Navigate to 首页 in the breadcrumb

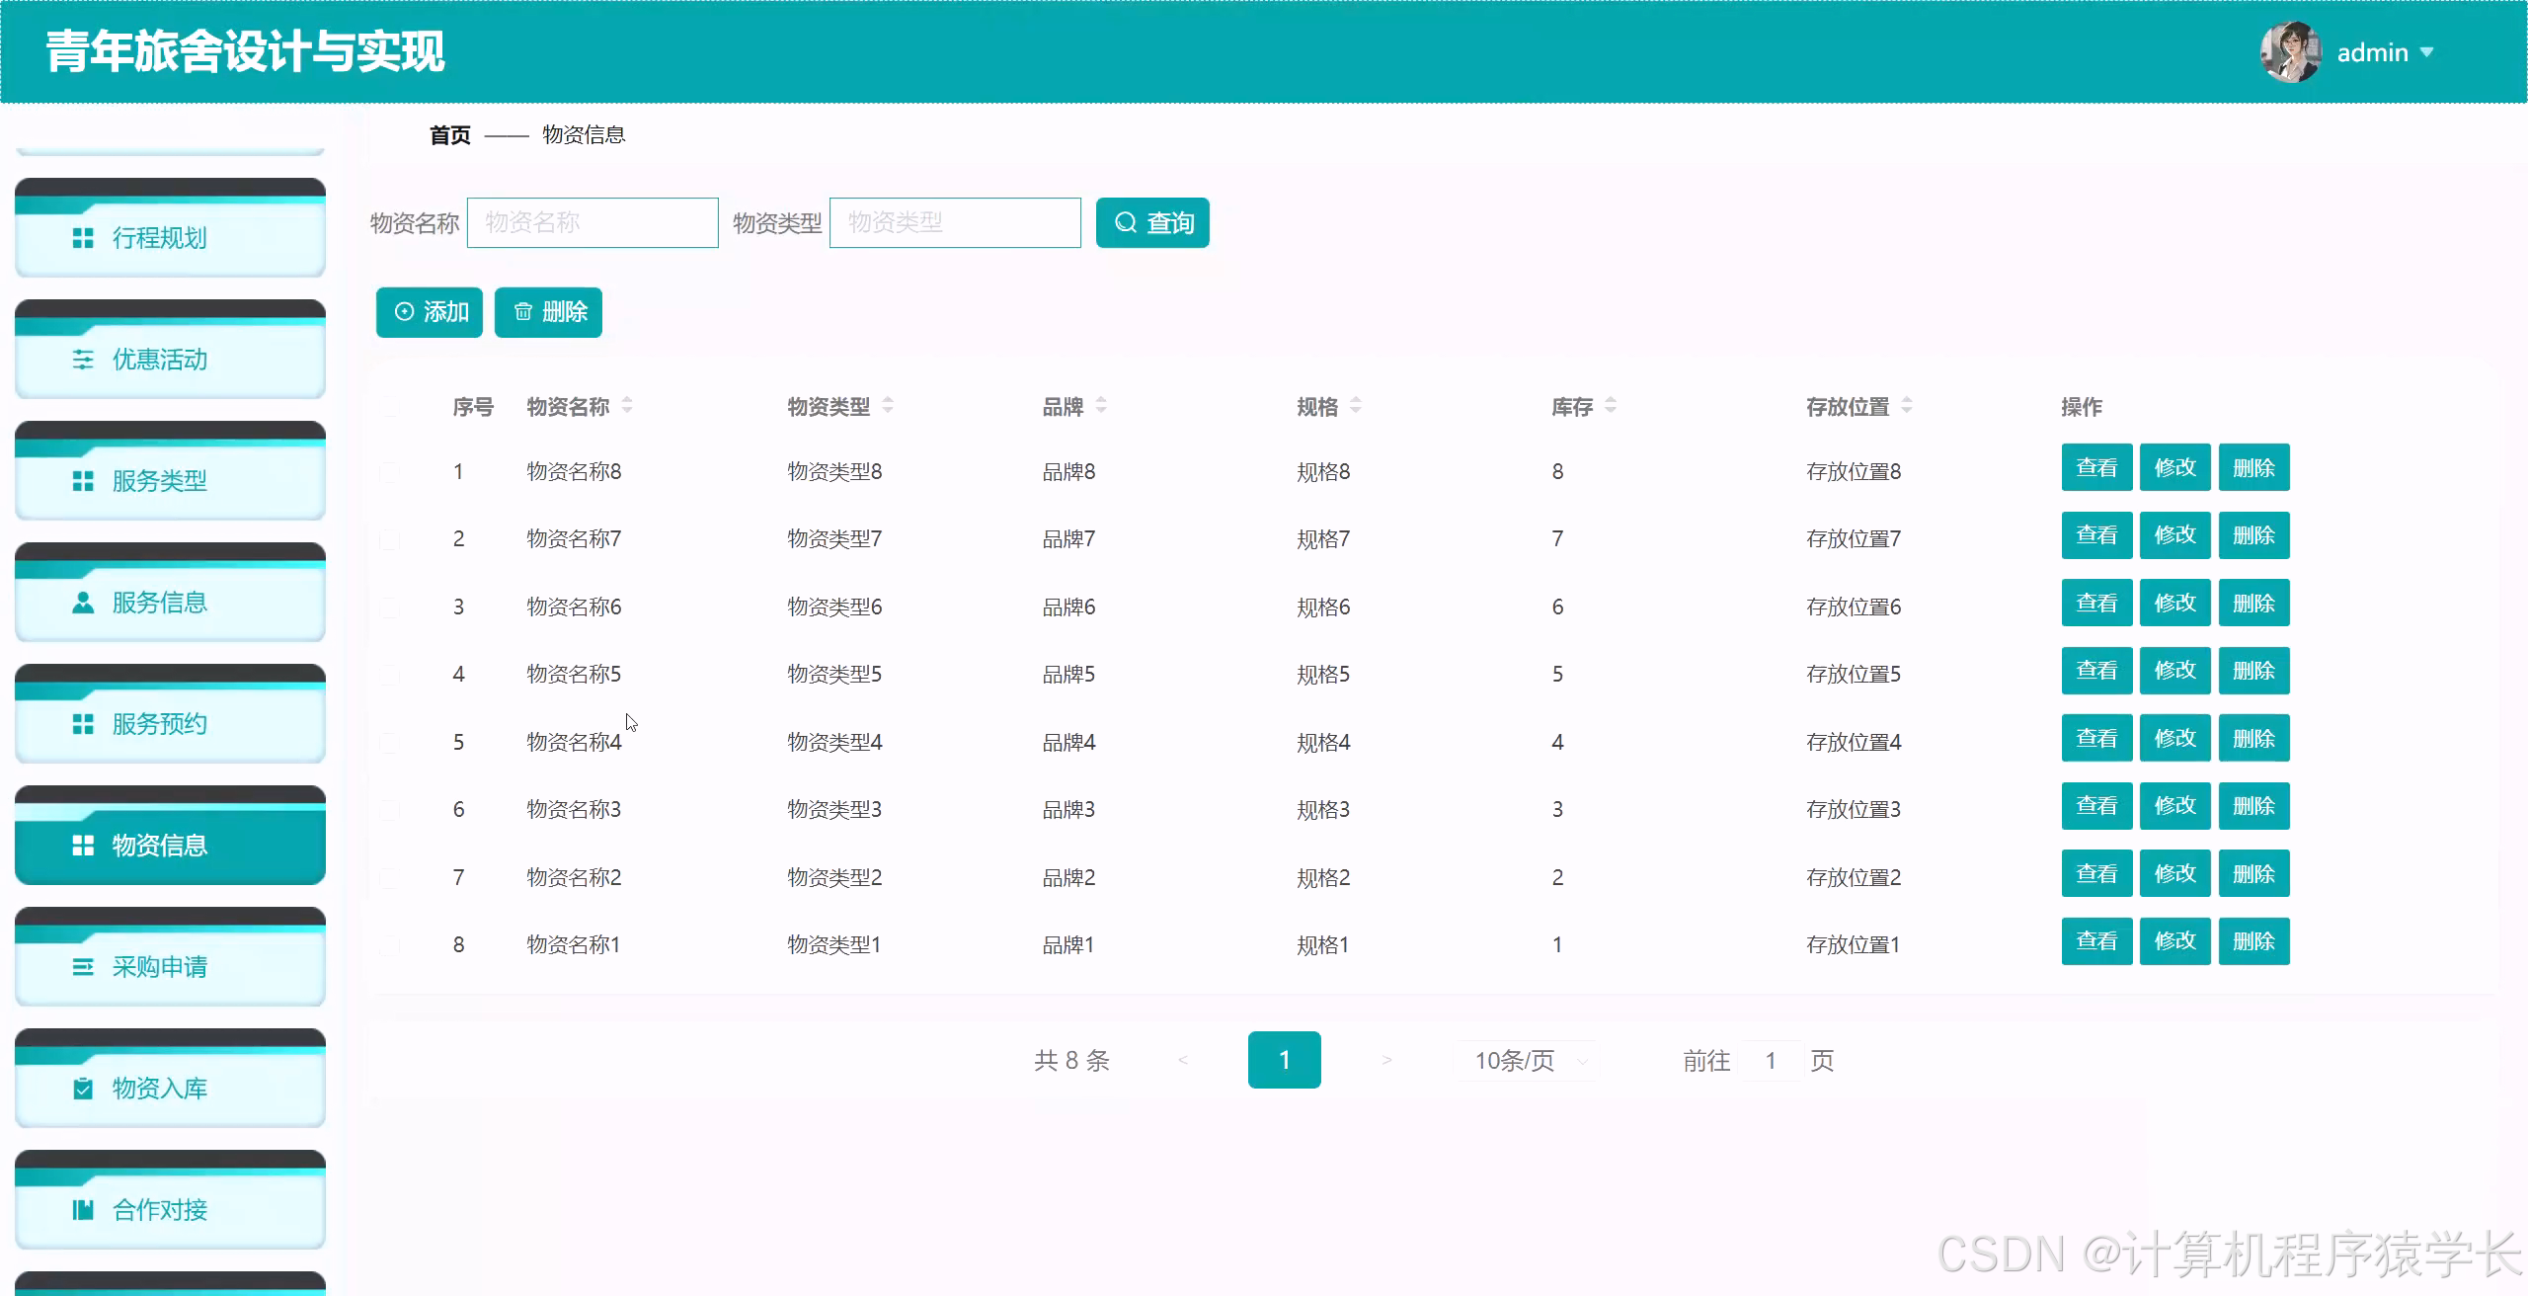tap(449, 135)
